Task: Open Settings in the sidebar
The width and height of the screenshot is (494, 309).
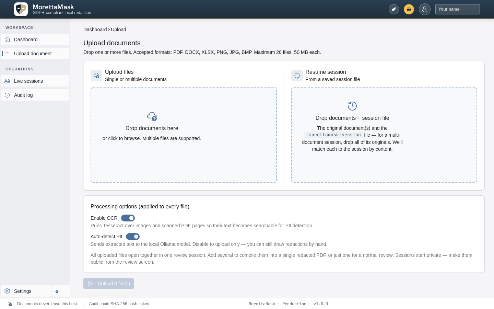Action: point(26,291)
